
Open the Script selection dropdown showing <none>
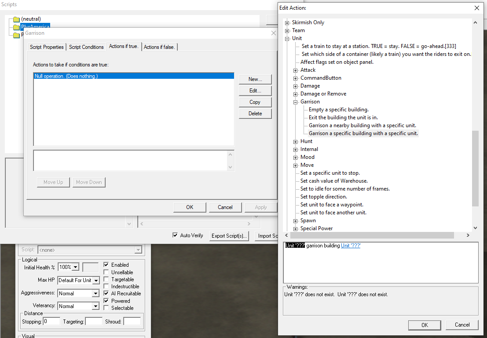138,250
